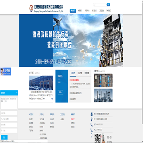Open the footer third column heading link
The width and height of the screenshot is (143, 143).
[x=52, y=114]
